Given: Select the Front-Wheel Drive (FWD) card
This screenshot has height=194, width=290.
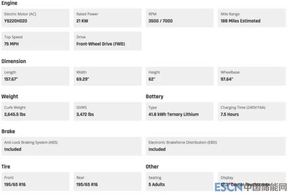Looking at the screenshot, I should coord(107,41).
